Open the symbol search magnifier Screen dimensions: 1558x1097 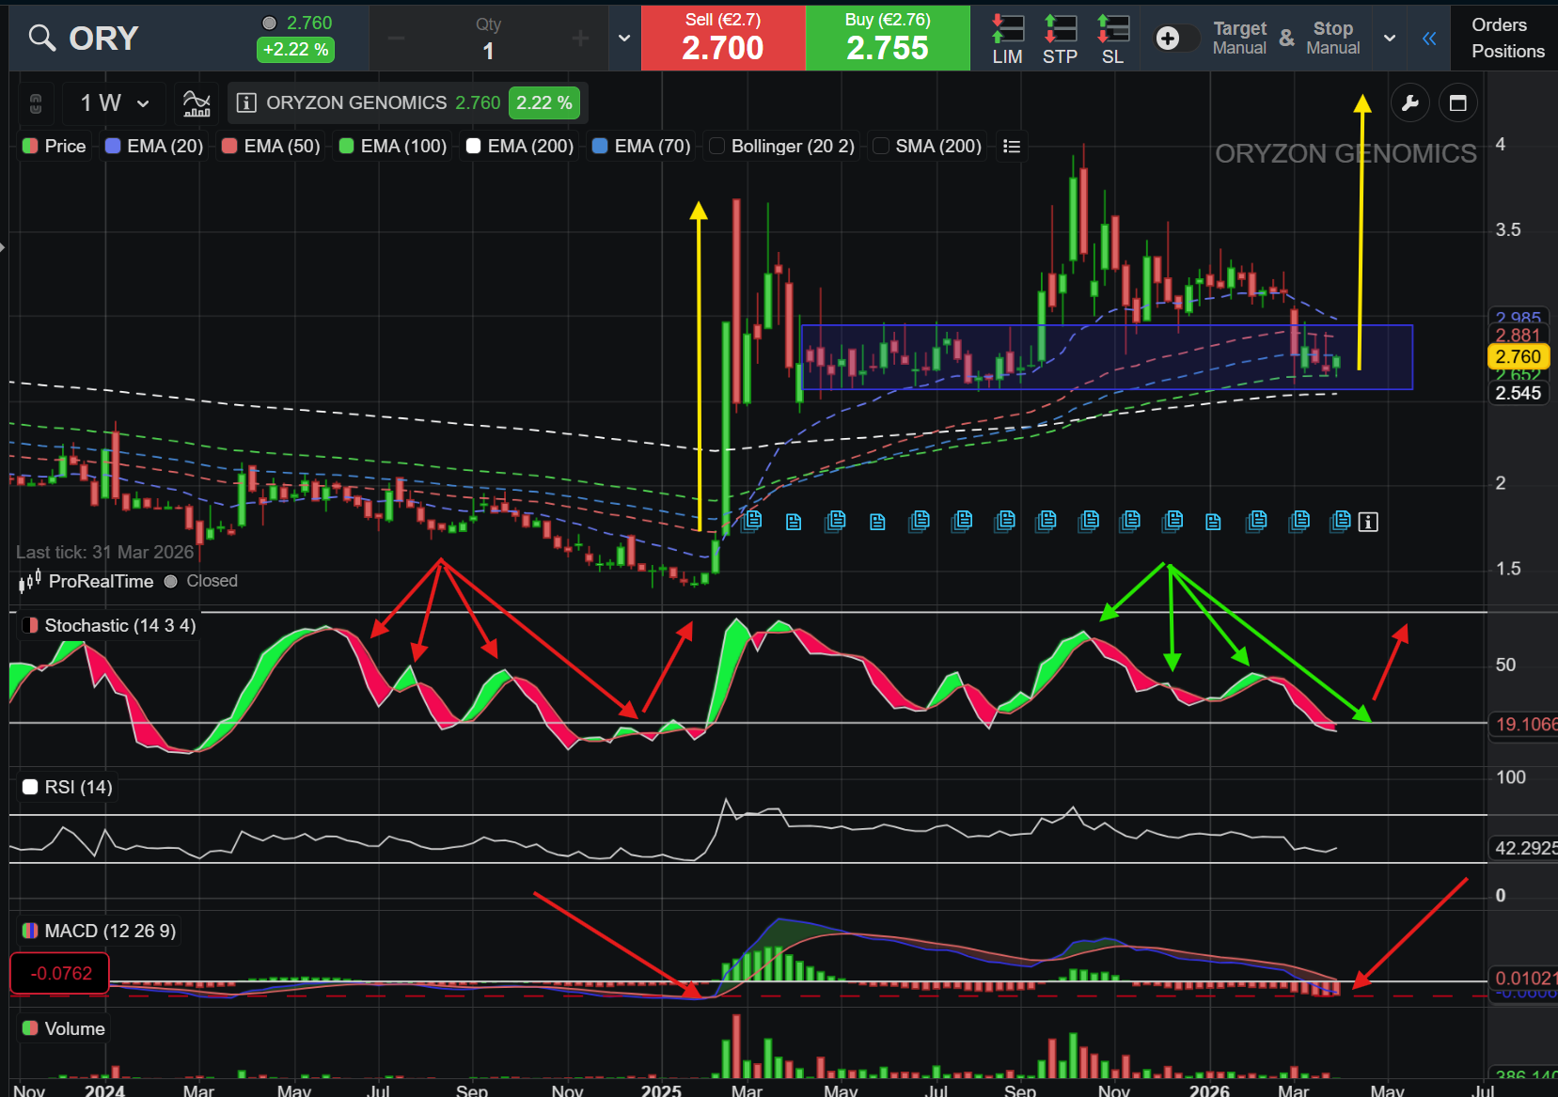coord(40,38)
